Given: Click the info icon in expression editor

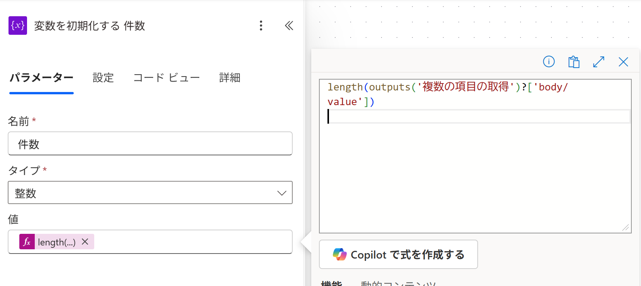Looking at the screenshot, I should 549,61.
